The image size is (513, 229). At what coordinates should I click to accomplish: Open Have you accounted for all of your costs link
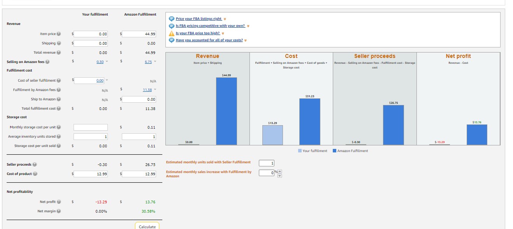(209, 40)
